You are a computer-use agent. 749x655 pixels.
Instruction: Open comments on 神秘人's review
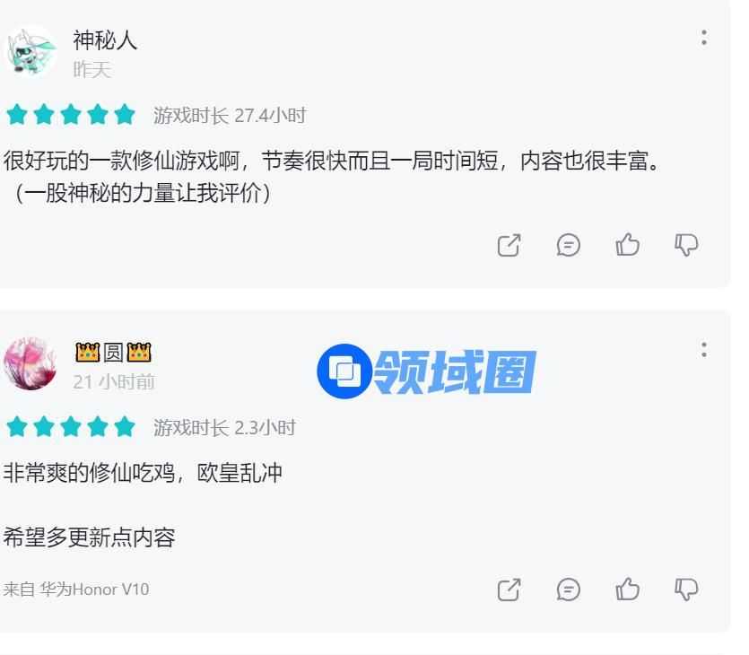[568, 246]
